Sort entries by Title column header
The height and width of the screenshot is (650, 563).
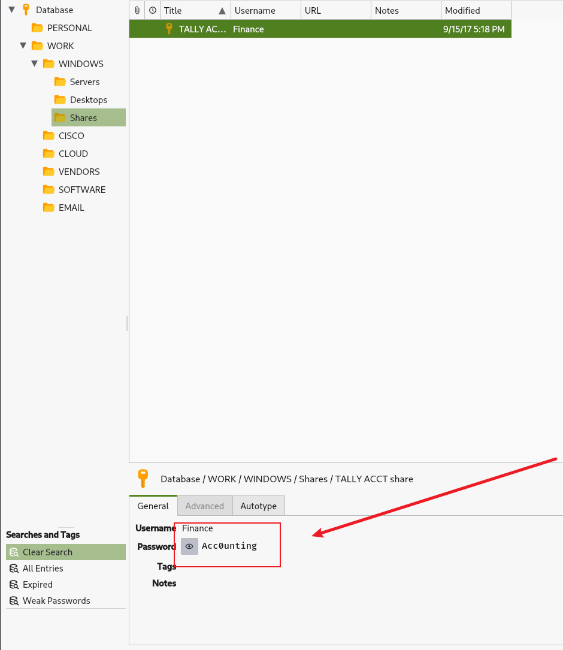[195, 10]
